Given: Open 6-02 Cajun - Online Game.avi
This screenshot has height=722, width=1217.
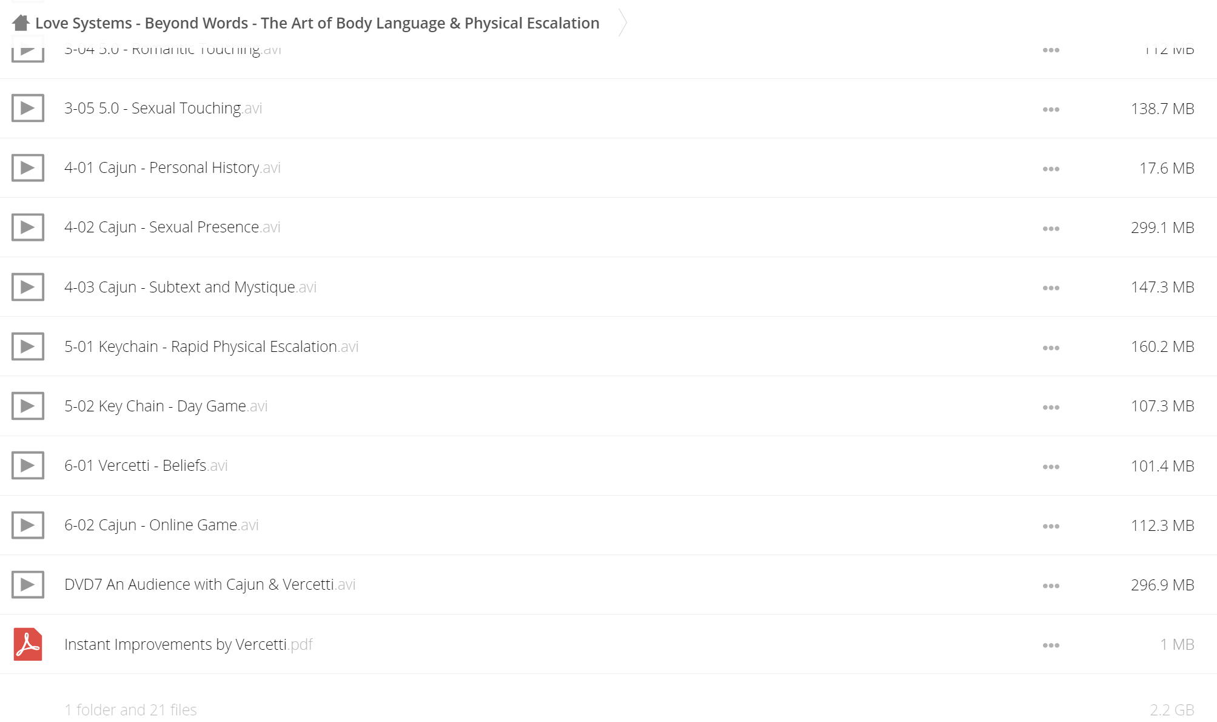Looking at the screenshot, I should pyautogui.click(x=161, y=525).
